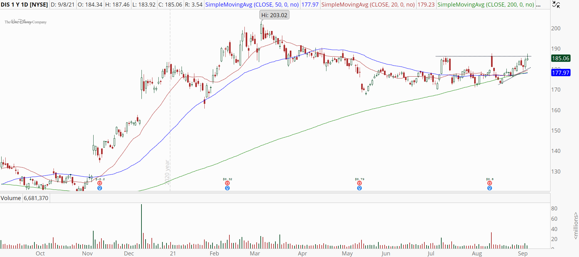
Task: Click the 190 price axis label
Action: tap(556, 49)
